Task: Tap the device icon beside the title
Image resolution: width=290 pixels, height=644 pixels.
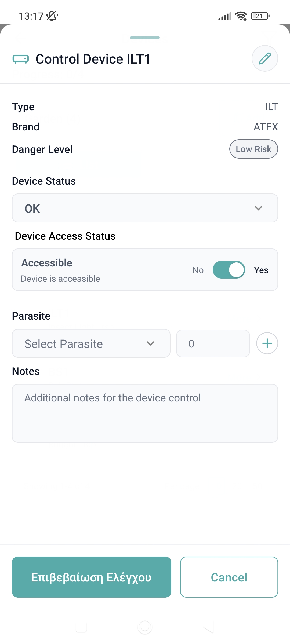Action: pyautogui.click(x=21, y=59)
